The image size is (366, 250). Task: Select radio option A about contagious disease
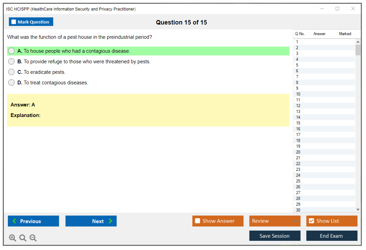12,51
